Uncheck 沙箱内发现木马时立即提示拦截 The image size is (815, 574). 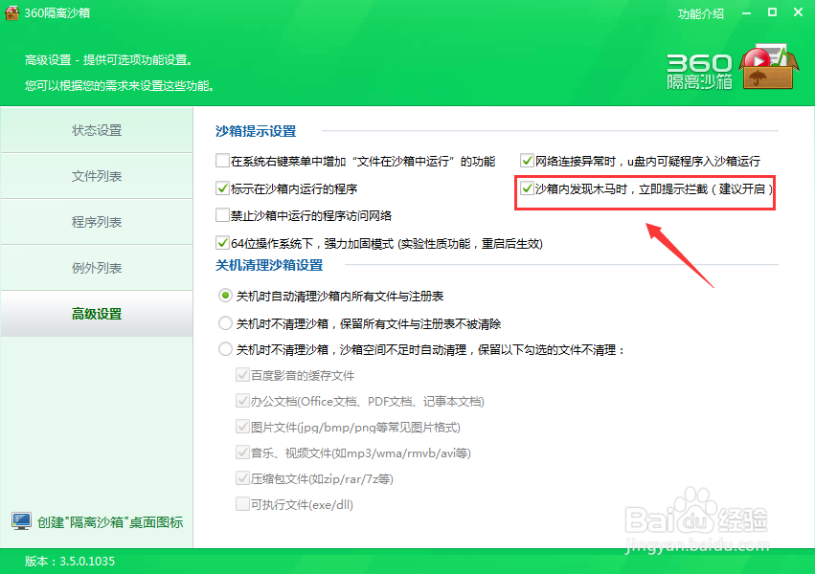pos(527,188)
